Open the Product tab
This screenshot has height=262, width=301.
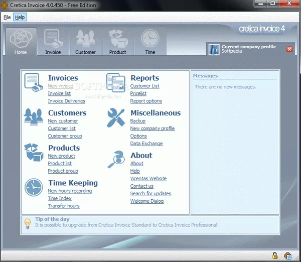[x=118, y=42]
